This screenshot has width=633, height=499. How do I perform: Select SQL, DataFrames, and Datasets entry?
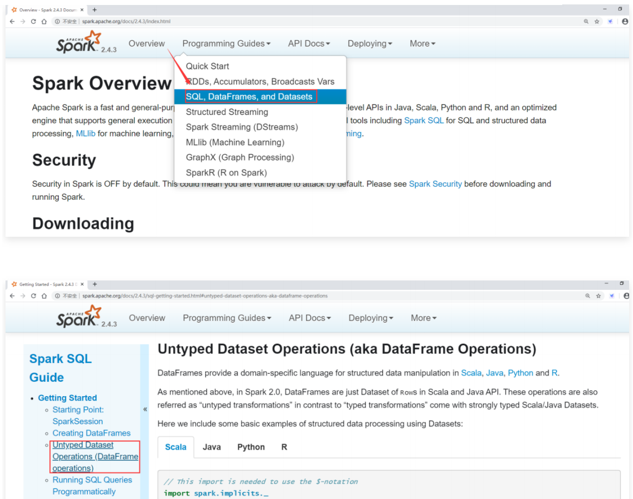pyautogui.click(x=260, y=97)
